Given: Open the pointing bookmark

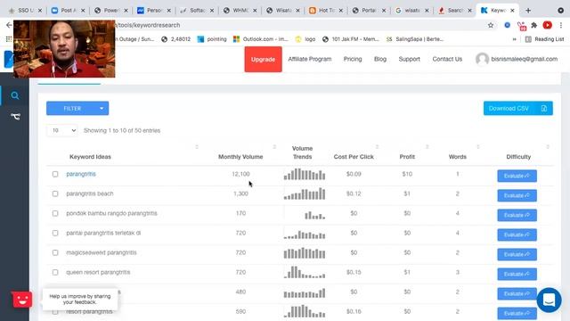Looking at the screenshot, I should 212,39.
